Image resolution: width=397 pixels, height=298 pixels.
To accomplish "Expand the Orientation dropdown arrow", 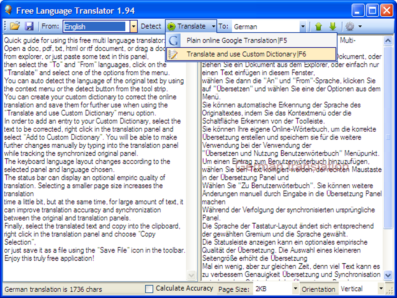I will [x=381, y=289].
